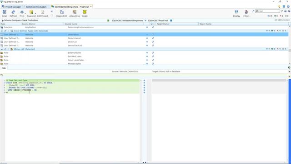Click the window layout icon beside lightbulb
The image size is (291, 164).
(x=284, y=6)
